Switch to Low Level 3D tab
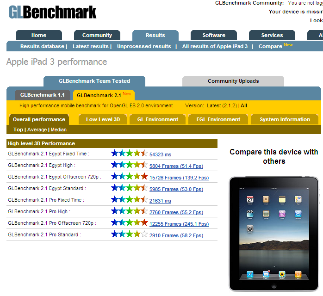The image size is (323, 296). click(103, 119)
